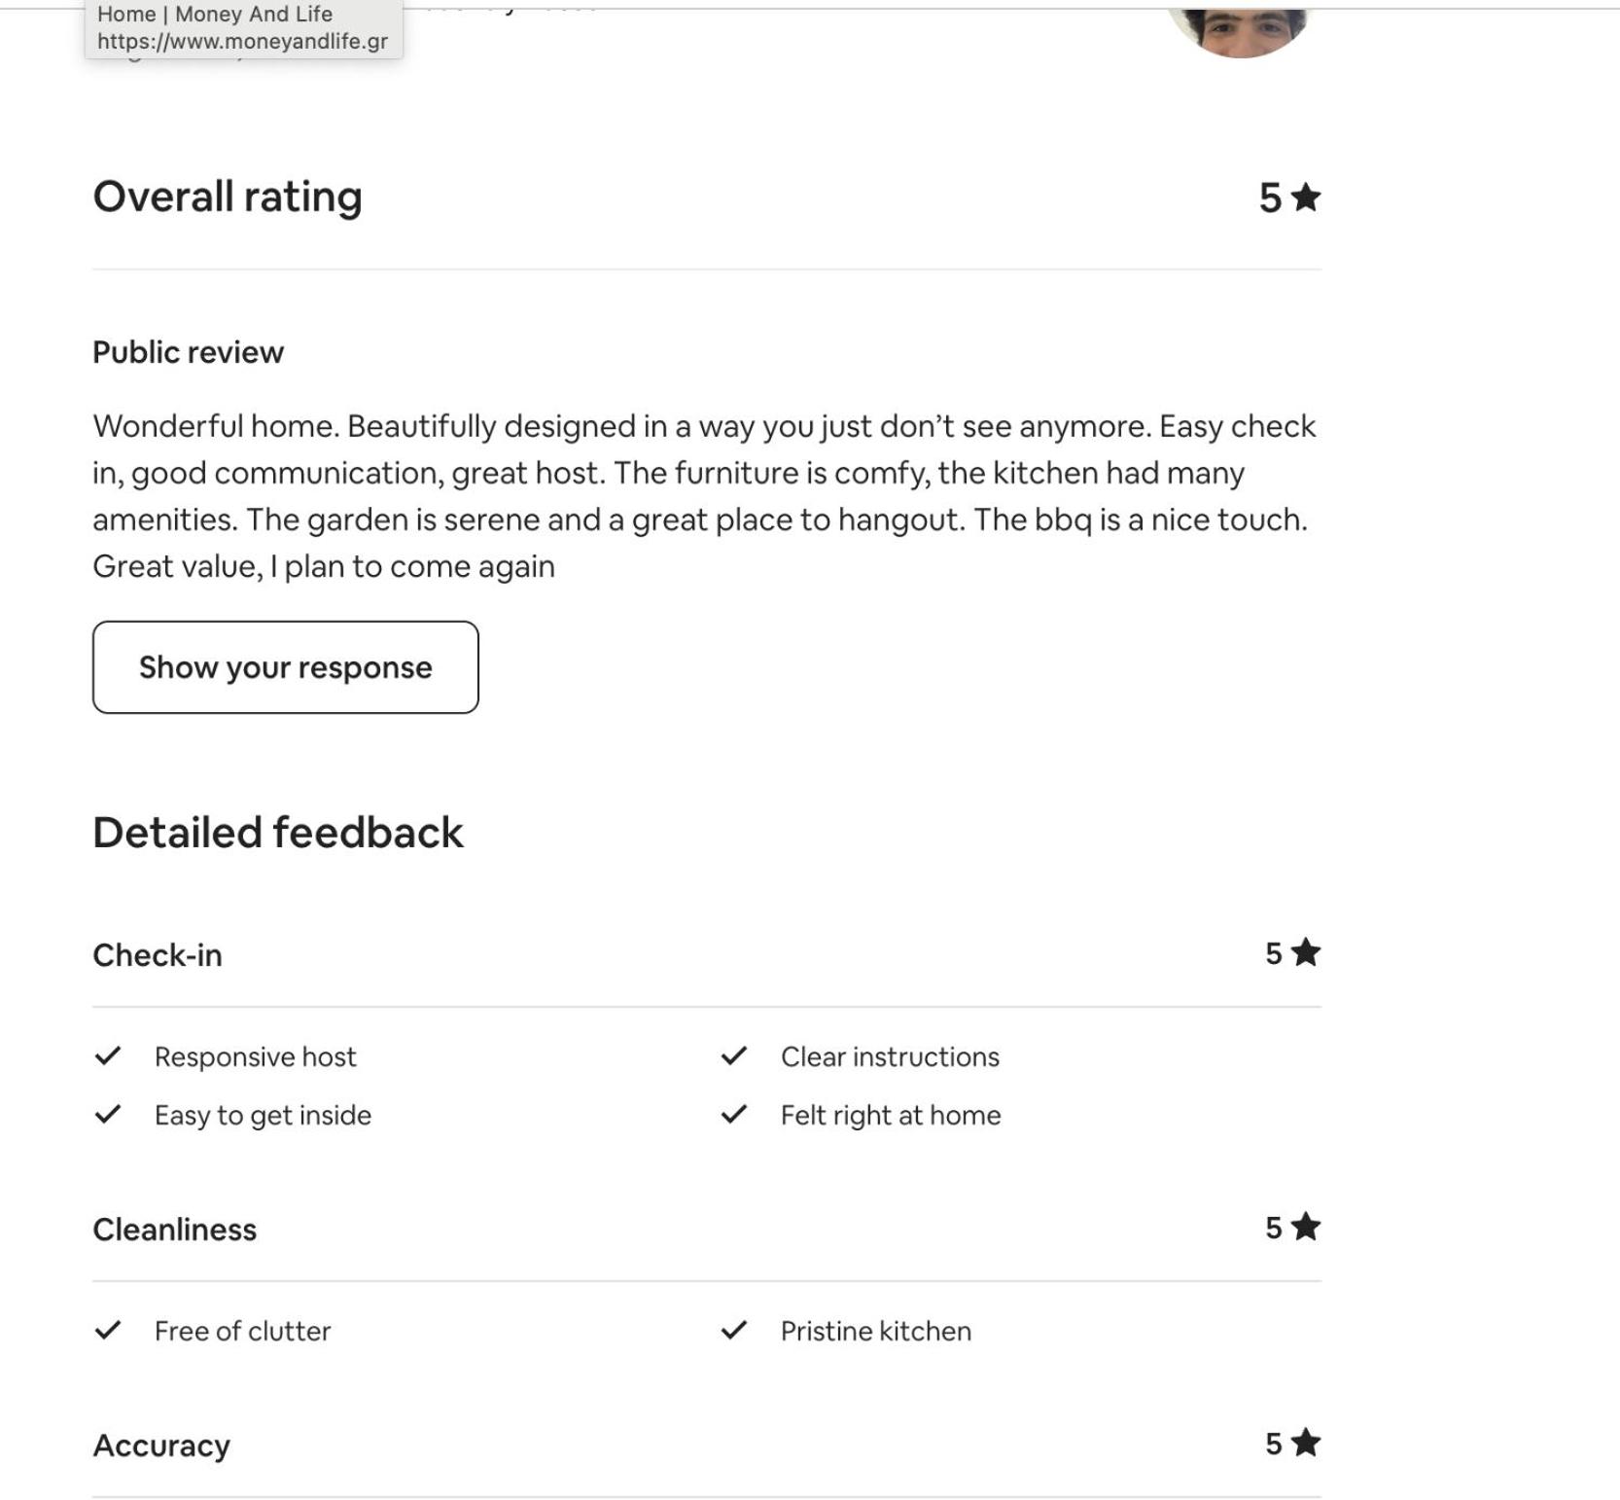This screenshot has height=1500, width=1620.
Task: Click the Easy to get inside checkmark
Action: tap(108, 1114)
